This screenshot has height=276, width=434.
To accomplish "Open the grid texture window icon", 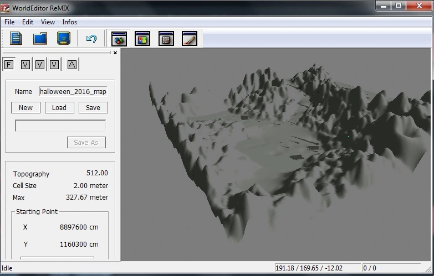I will 166,39.
